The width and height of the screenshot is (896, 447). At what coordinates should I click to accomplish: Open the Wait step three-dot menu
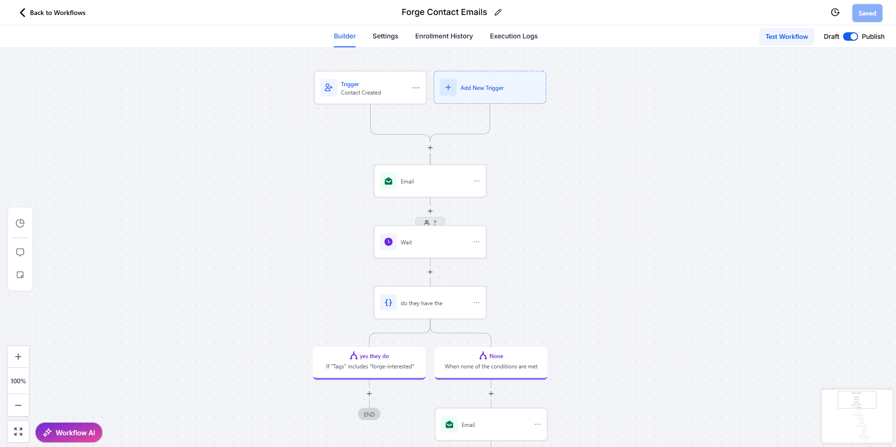[477, 242]
